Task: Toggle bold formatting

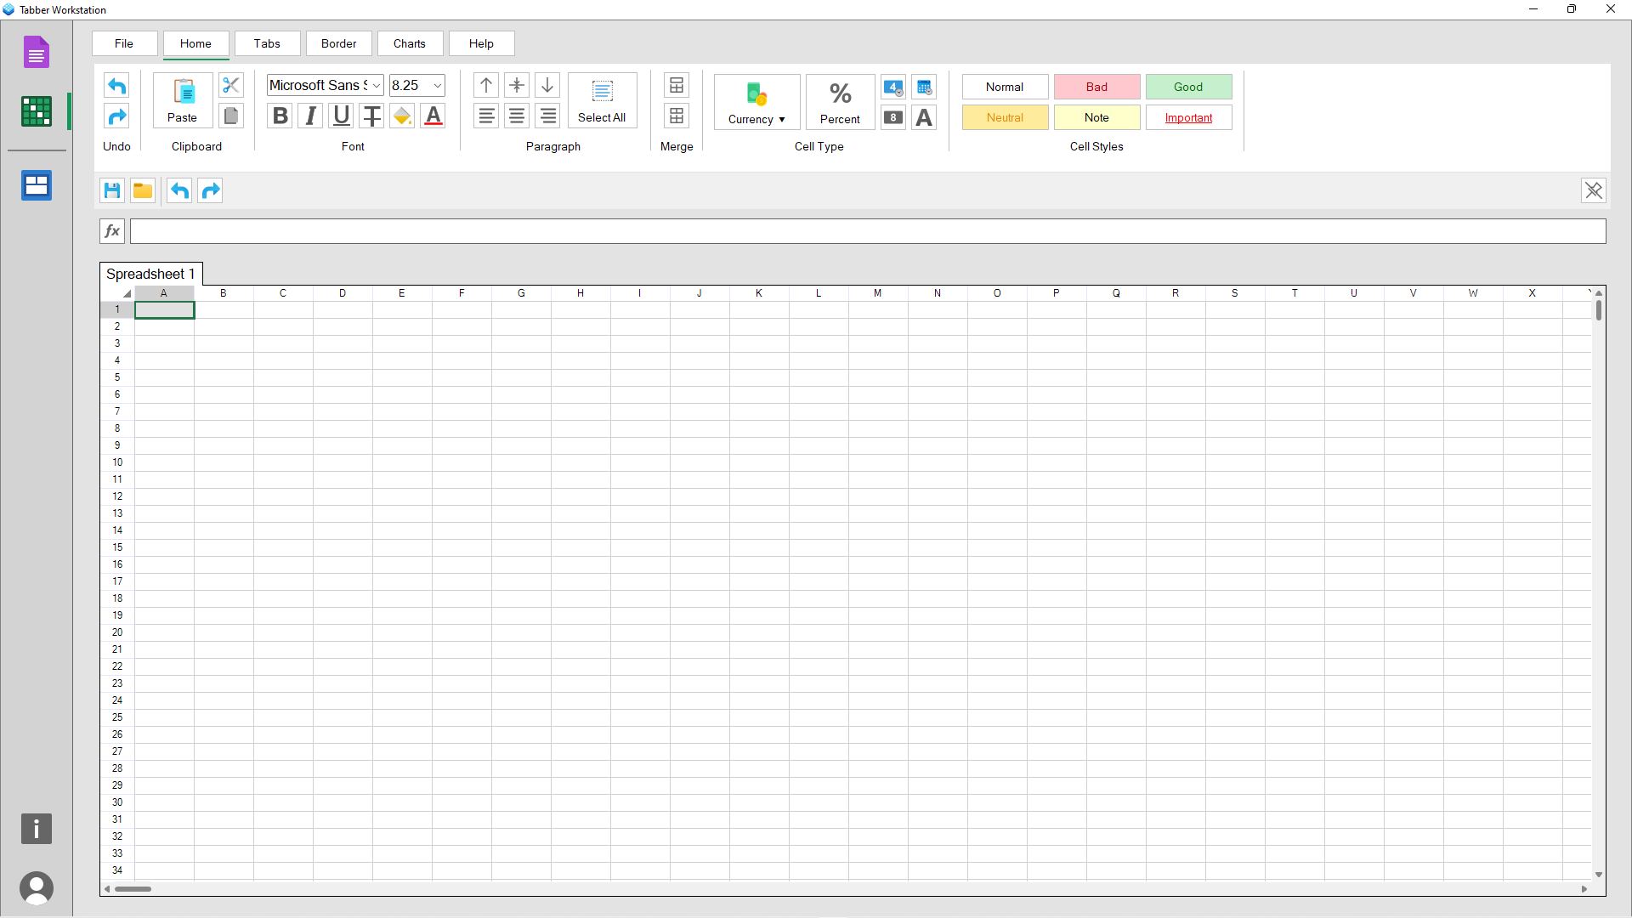Action: tap(280, 116)
